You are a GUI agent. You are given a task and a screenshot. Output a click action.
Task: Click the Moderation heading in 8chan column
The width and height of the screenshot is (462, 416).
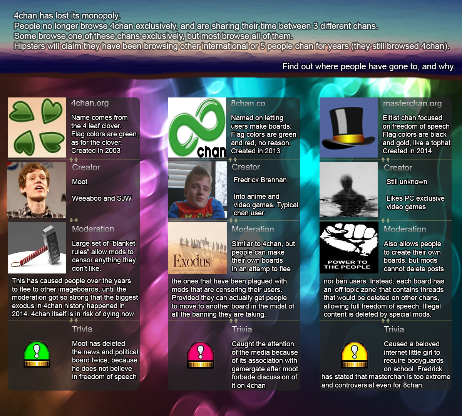coord(253,230)
